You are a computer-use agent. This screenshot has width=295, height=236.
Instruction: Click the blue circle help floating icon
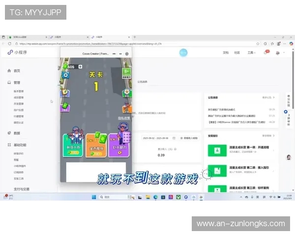286,112
